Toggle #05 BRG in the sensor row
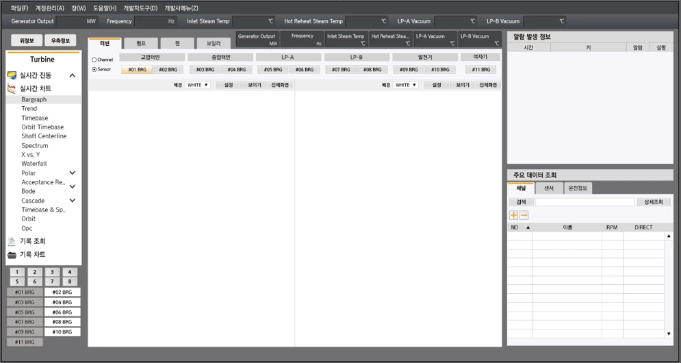 click(x=273, y=70)
